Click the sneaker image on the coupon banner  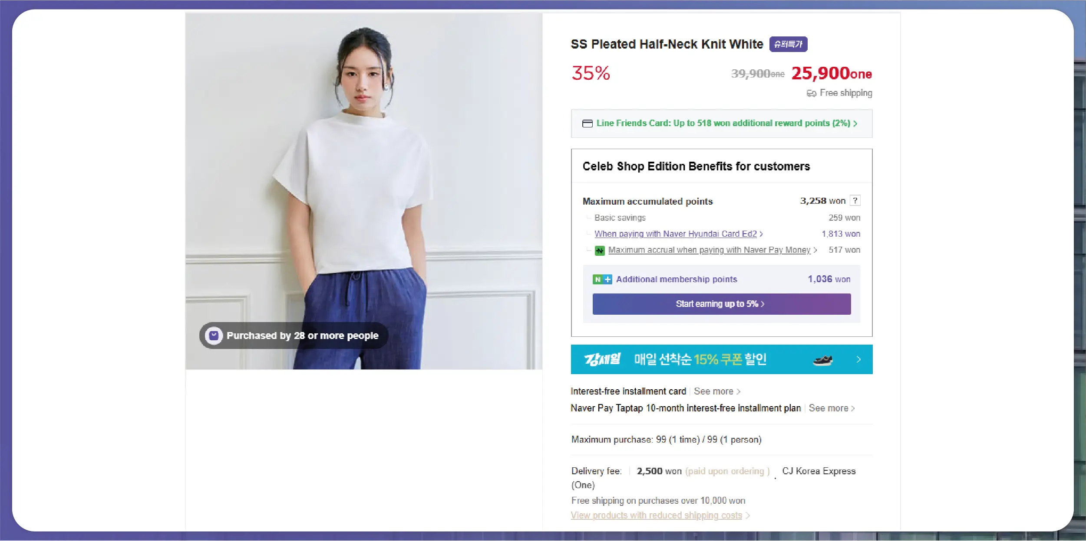pyautogui.click(x=822, y=360)
